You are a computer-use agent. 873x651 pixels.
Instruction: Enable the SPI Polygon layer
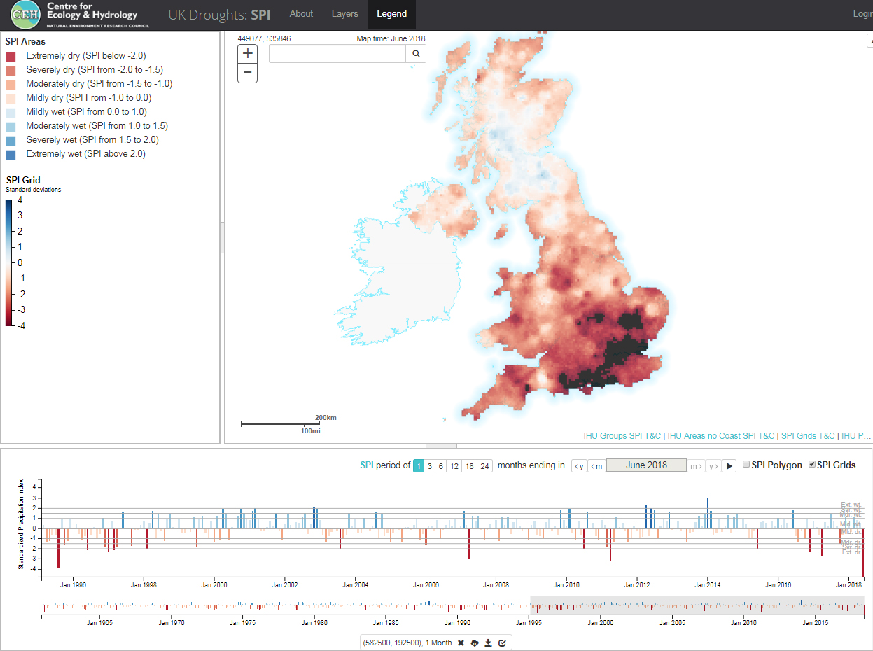point(746,463)
